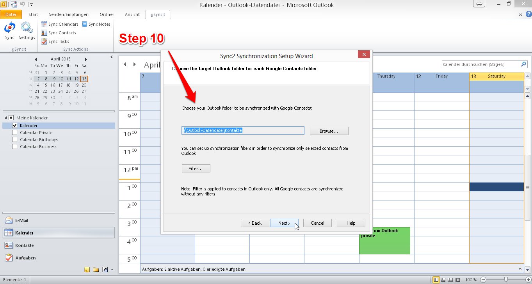Click the Sync Contacts icon
The image size is (532, 284).
(44, 33)
